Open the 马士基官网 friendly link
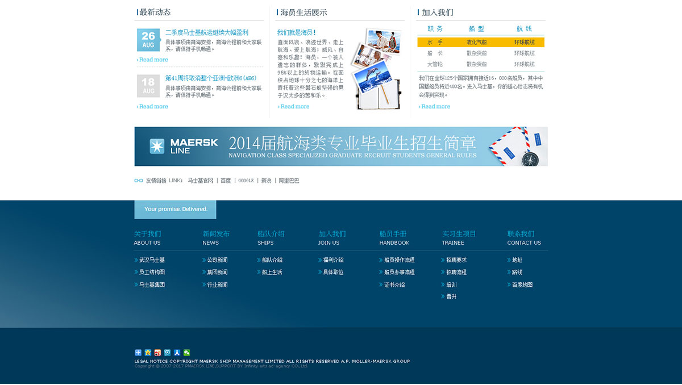 point(201,181)
